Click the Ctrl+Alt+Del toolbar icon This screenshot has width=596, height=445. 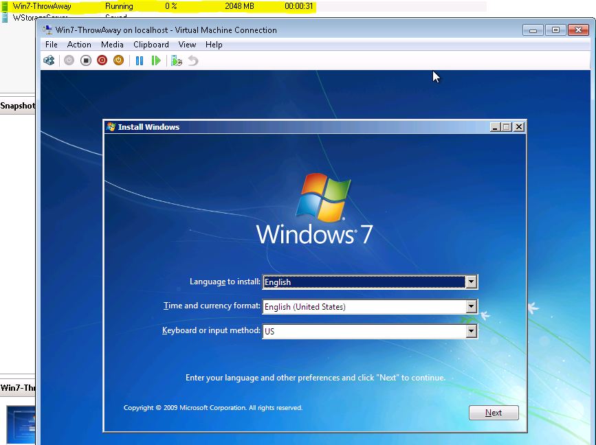point(49,60)
